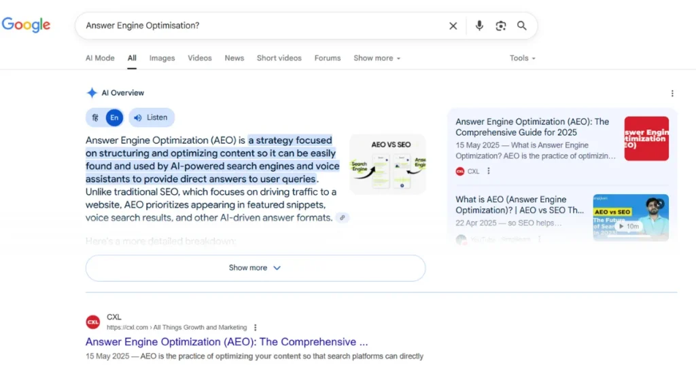
Task: Listen to the AI Overview
Action: point(152,117)
